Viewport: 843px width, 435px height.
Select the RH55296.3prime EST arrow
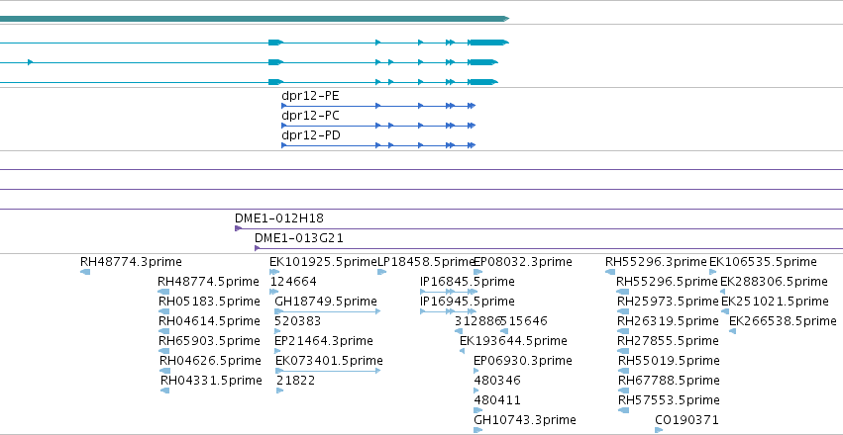point(610,272)
